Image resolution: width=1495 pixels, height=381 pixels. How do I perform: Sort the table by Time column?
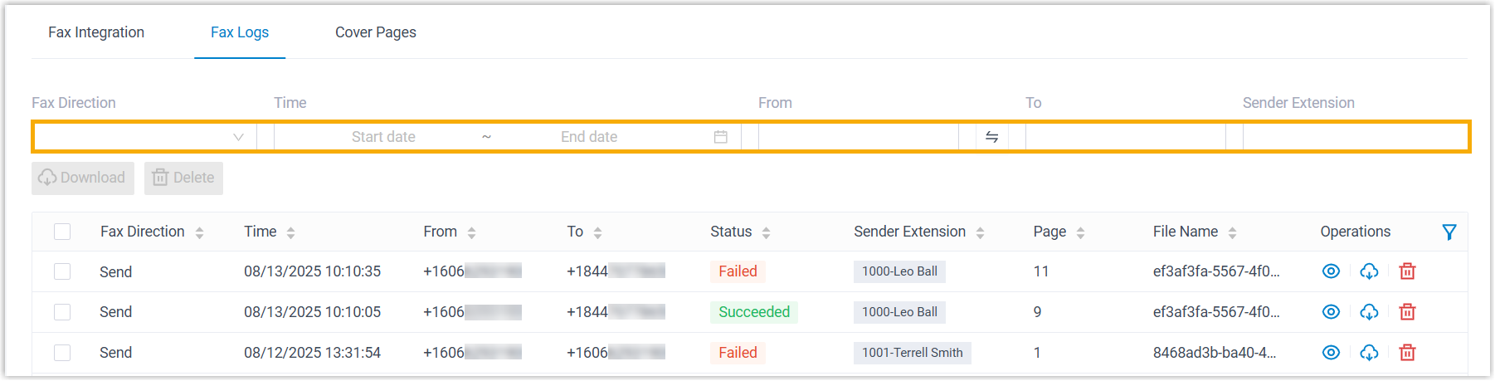tap(290, 233)
